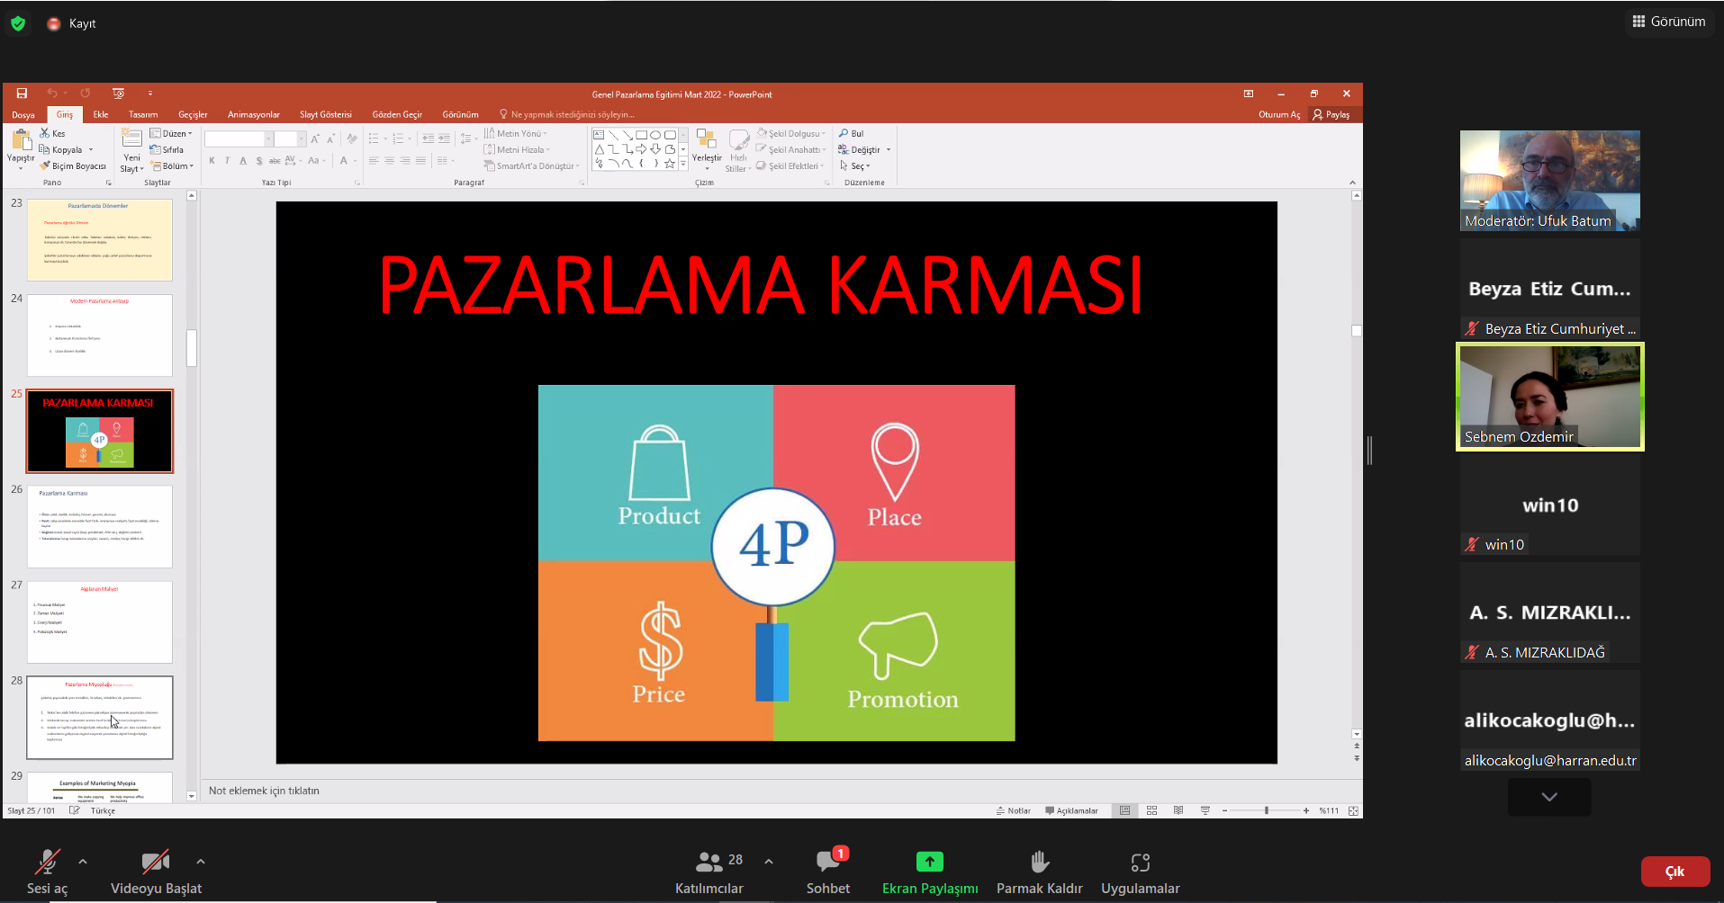Viewport: 1724px width, 903px height.
Task: Click the red Çık leave button
Action: pos(1675,872)
